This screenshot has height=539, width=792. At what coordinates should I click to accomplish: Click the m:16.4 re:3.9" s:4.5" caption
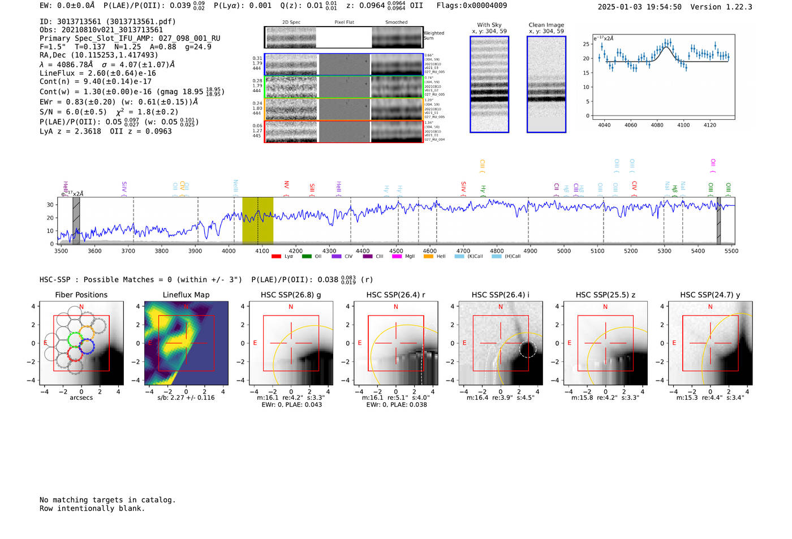coord(501,398)
